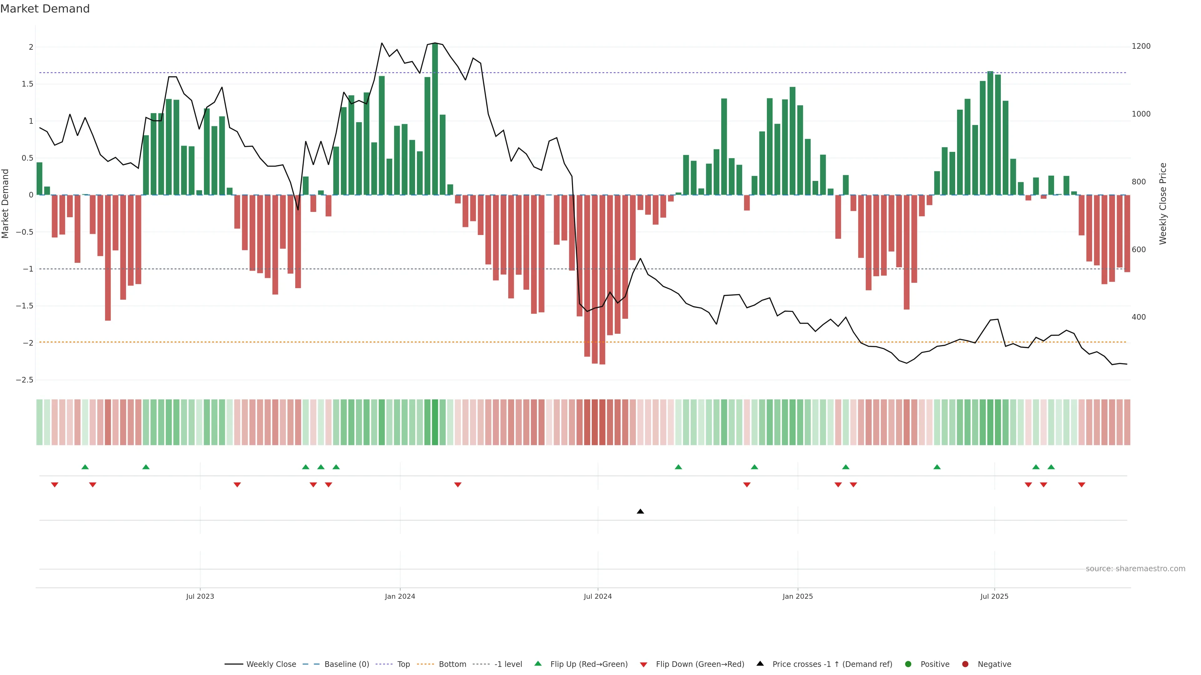Click the black triangle marker near Jul 2024
The height and width of the screenshot is (675, 1201).
point(640,512)
